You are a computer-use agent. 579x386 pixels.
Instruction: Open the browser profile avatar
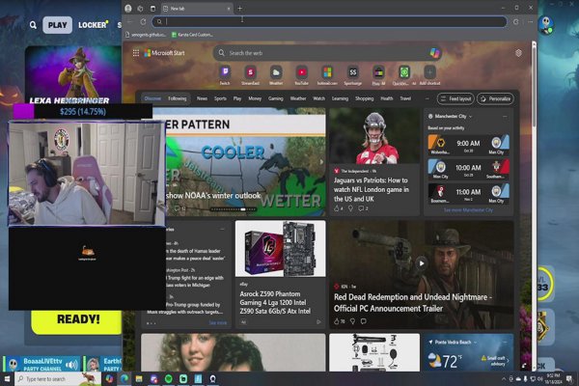[x=128, y=8]
